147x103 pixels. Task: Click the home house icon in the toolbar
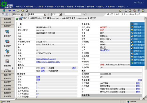[x=120, y=11]
